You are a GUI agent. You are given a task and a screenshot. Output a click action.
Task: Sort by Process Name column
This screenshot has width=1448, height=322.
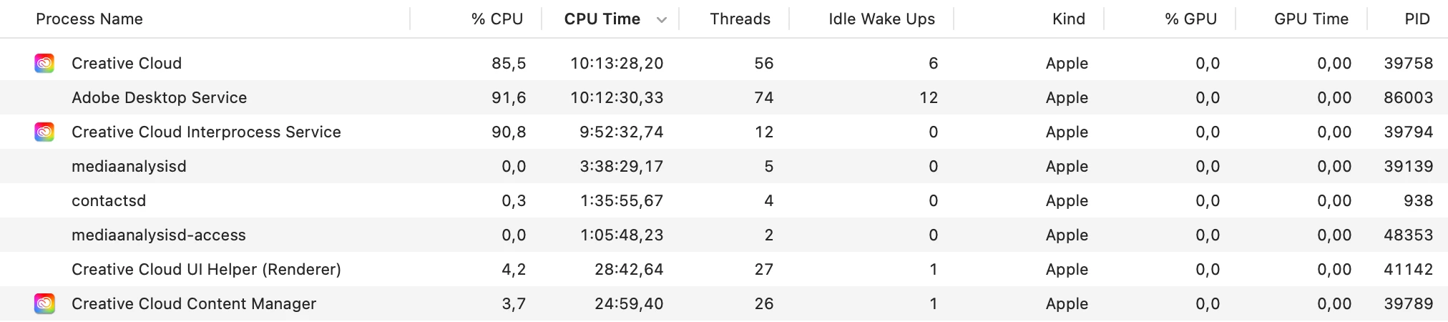[89, 19]
